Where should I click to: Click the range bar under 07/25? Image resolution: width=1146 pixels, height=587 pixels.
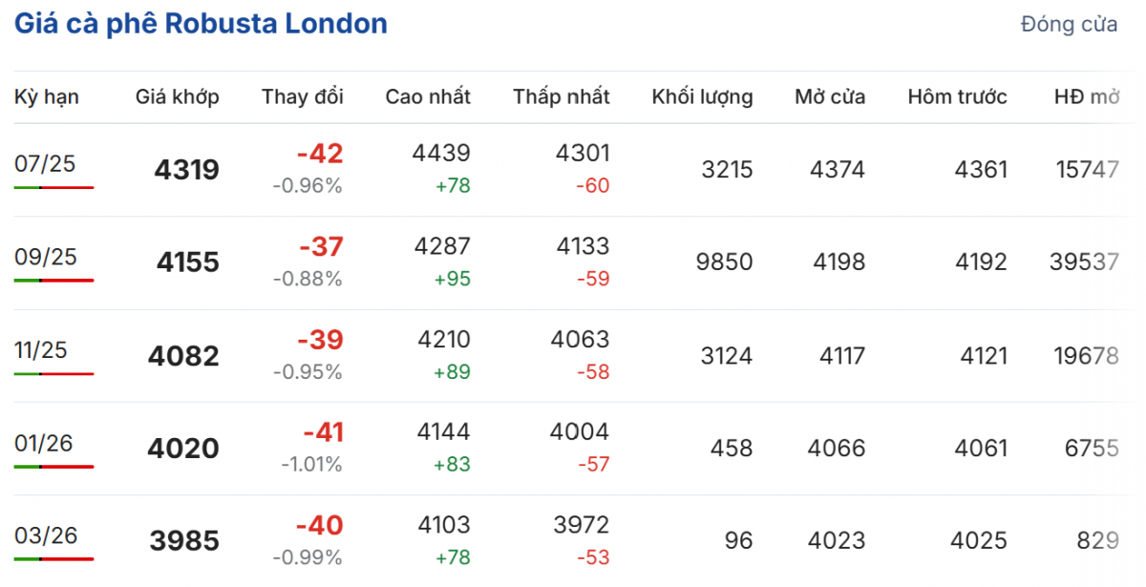pyautogui.click(x=54, y=187)
